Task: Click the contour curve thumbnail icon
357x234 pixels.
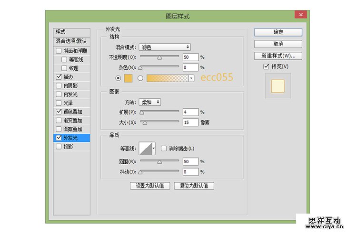Action: (x=145, y=149)
